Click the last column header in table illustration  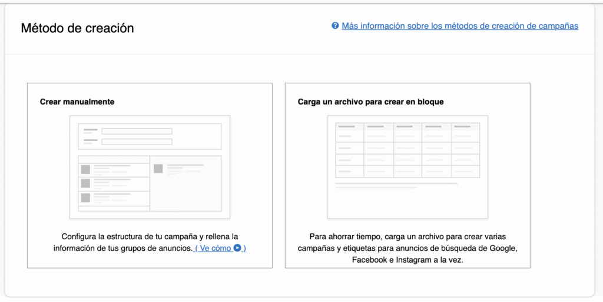pos(465,127)
